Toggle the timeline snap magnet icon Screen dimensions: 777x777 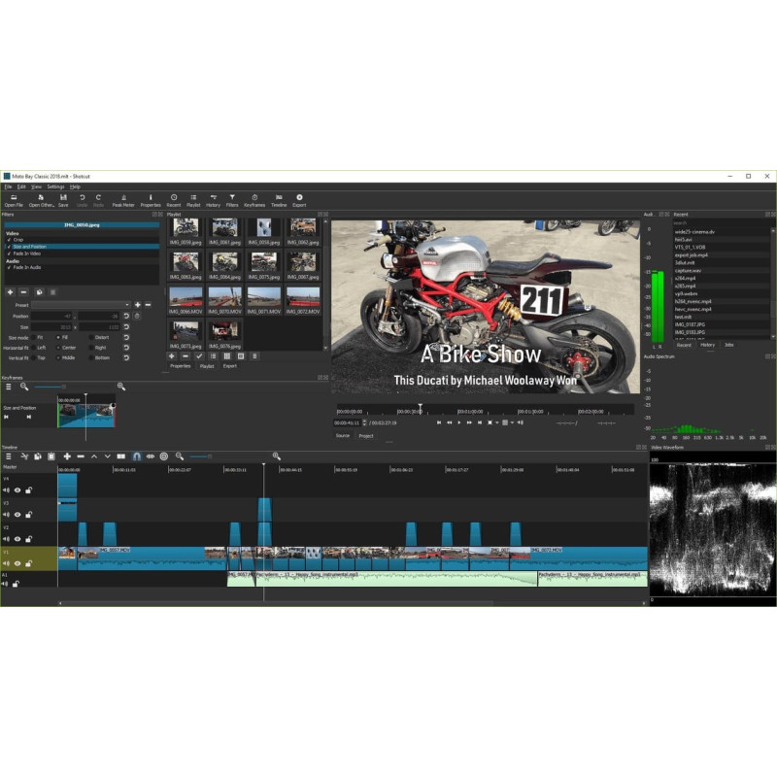[x=137, y=456]
